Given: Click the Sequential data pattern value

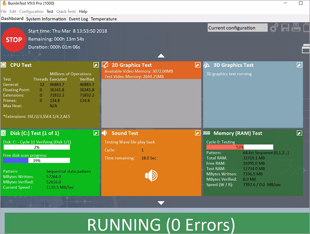Looking at the screenshot, I should [69, 172].
